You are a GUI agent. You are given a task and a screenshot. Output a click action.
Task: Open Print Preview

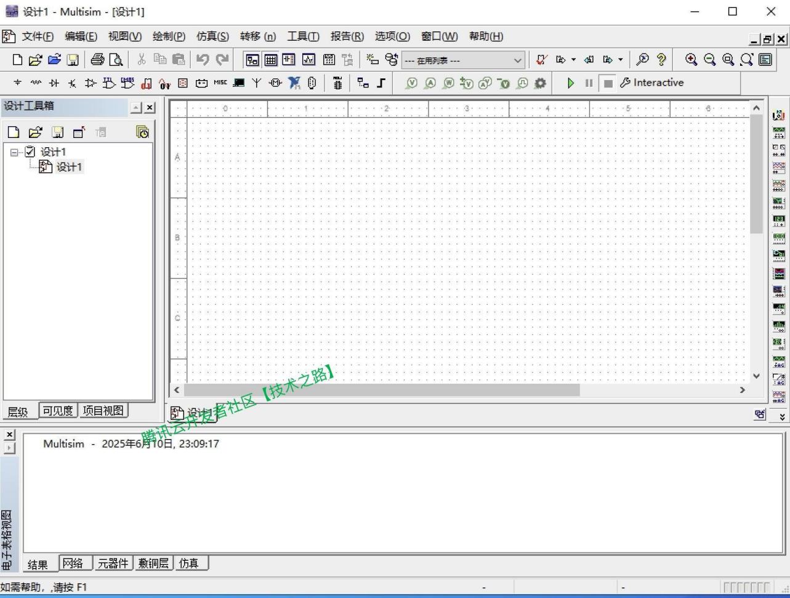tap(116, 60)
